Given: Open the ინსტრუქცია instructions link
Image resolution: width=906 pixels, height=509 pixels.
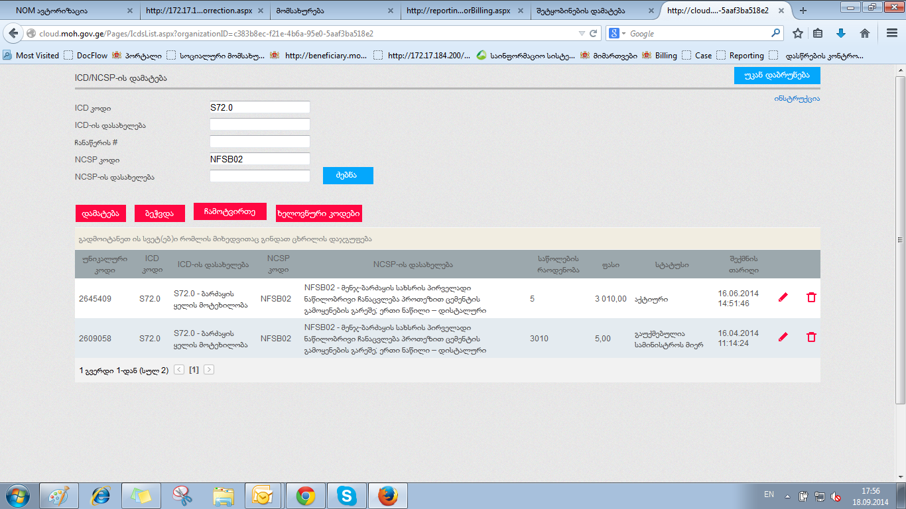Looking at the screenshot, I should (797, 99).
